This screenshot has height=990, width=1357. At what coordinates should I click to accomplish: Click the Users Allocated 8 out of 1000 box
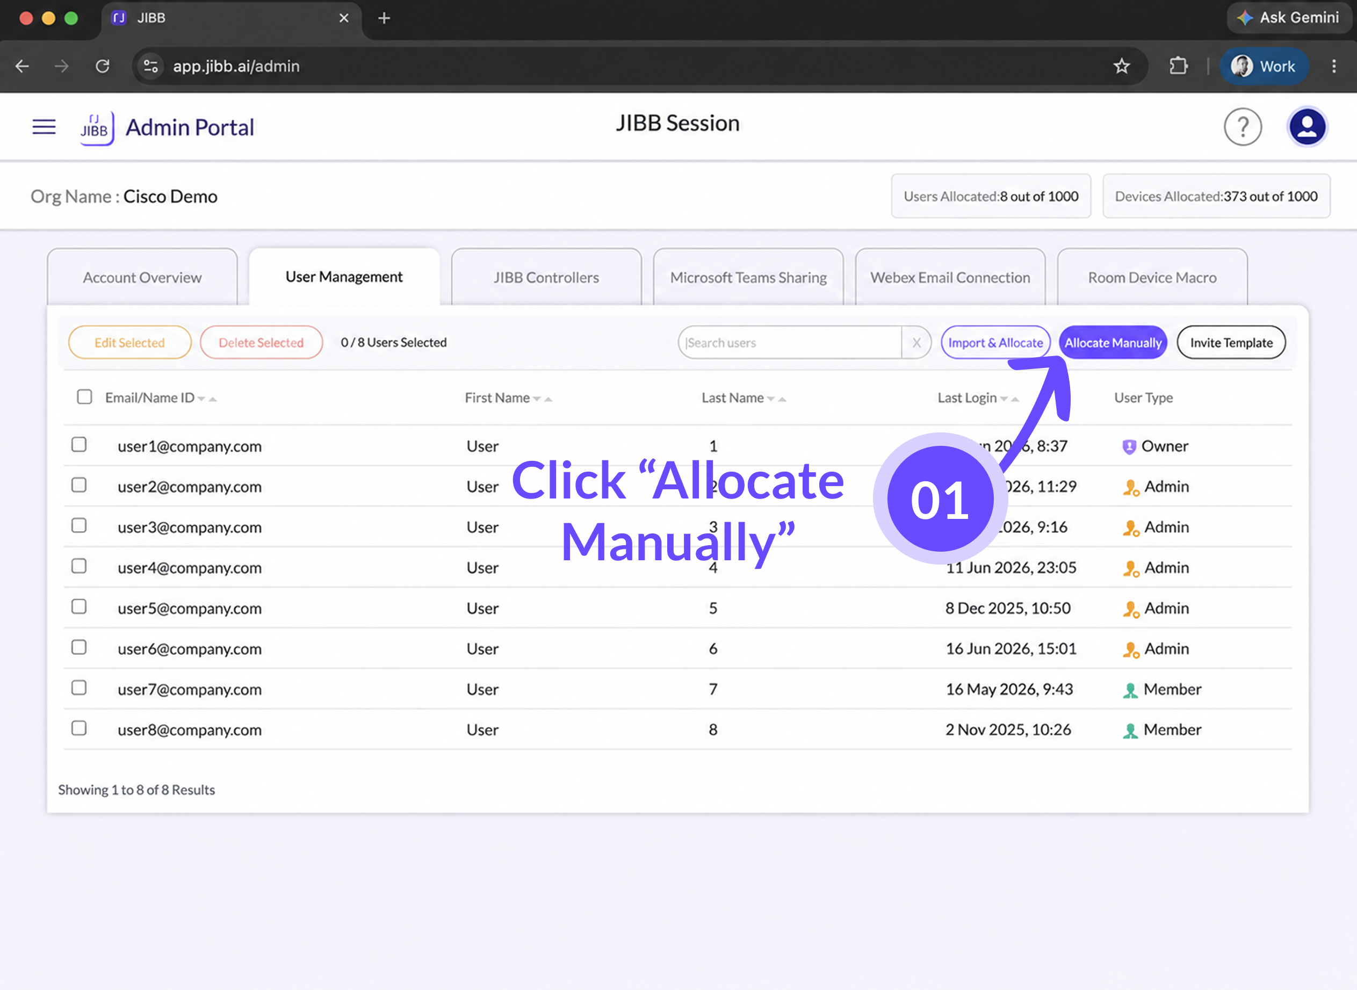point(991,196)
